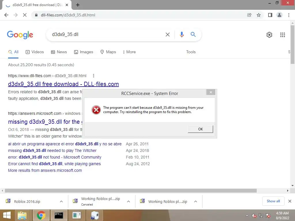Switch to the News search tab

(59, 52)
